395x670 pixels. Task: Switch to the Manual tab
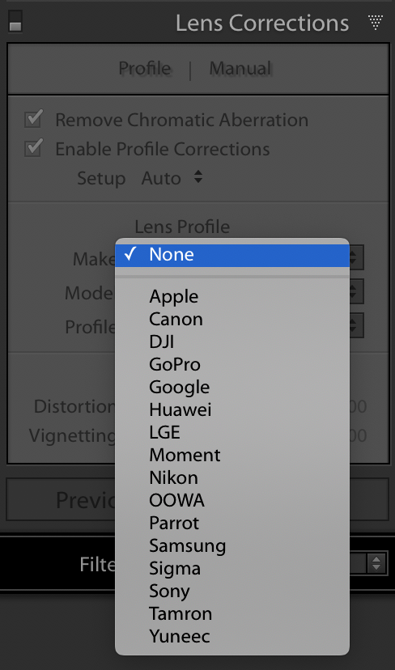(240, 68)
